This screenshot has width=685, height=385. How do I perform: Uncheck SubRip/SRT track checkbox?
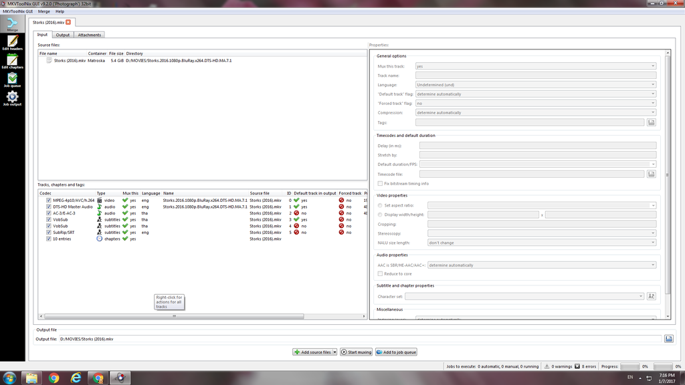(48, 232)
